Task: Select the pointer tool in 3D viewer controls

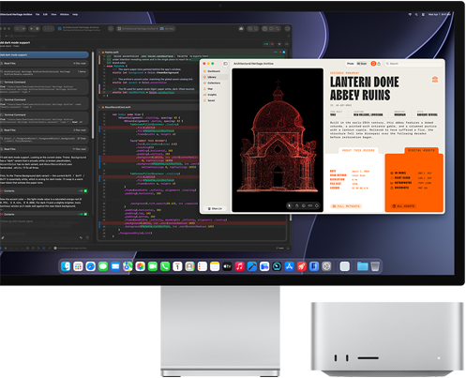Action: 290,205
